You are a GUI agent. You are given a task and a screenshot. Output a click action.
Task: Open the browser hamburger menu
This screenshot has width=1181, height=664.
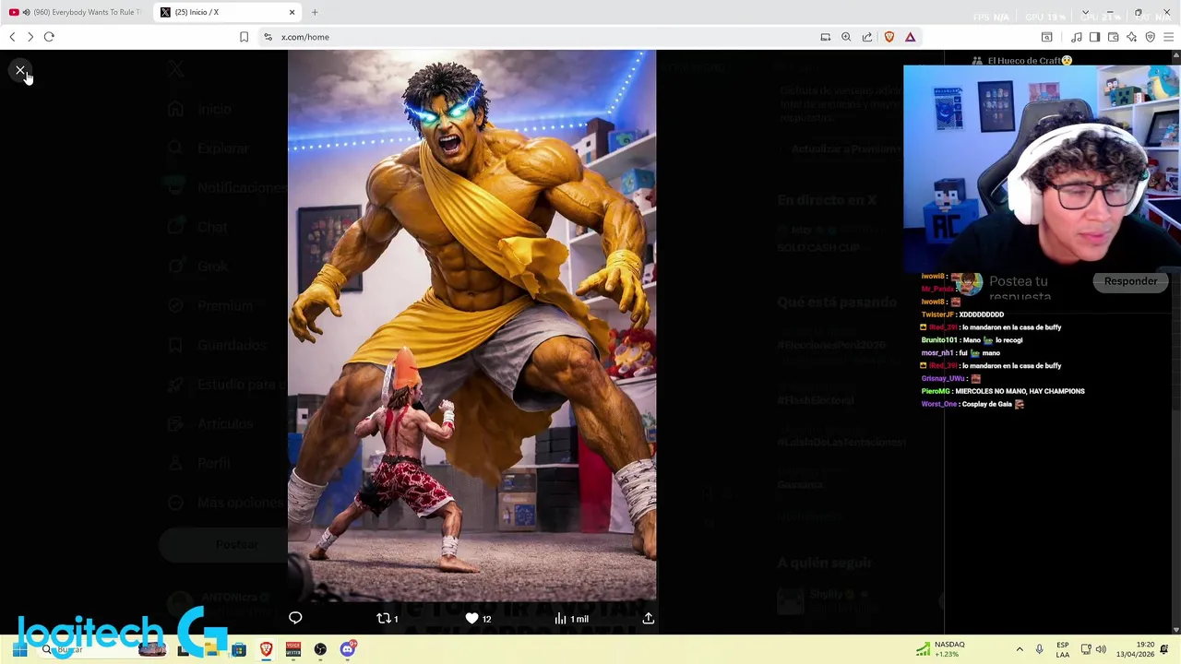1169,37
